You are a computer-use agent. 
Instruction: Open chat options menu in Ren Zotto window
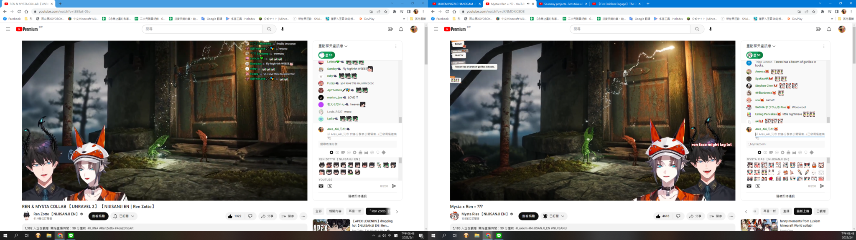coord(396,46)
